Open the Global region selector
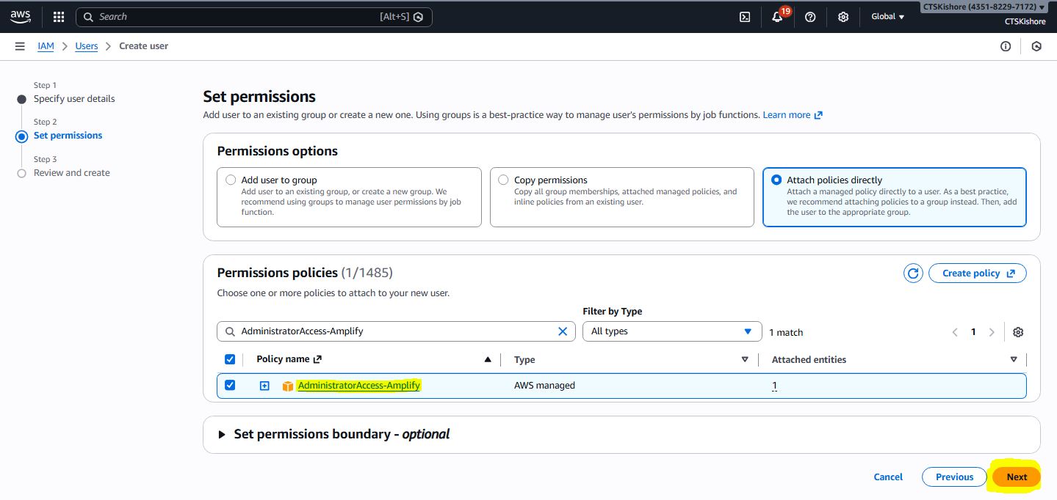This screenshot has height=500, width=1057. (x=887, y=17)
